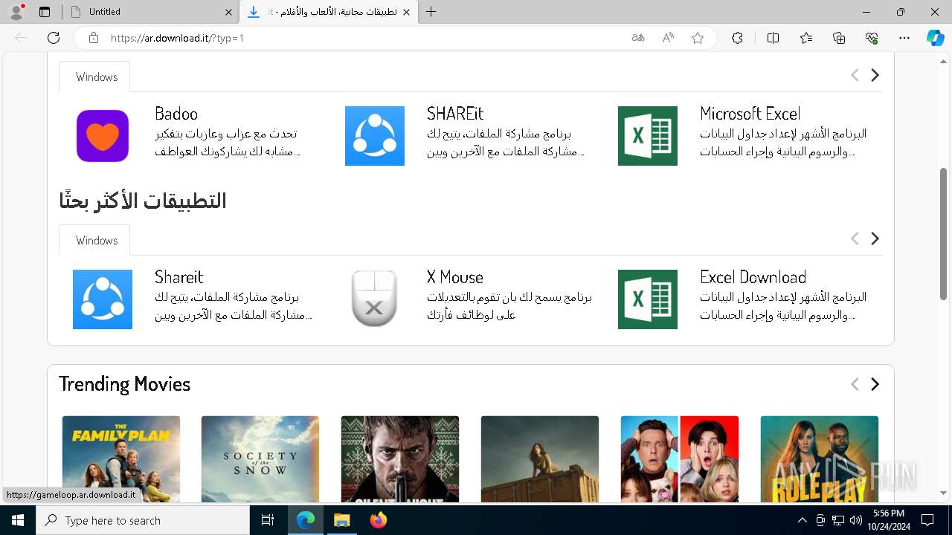Image resolution: width=952 pixels, height=535 pixels.
Task: Switch to the download.it Arabic tab
Action: coord(329,12)
